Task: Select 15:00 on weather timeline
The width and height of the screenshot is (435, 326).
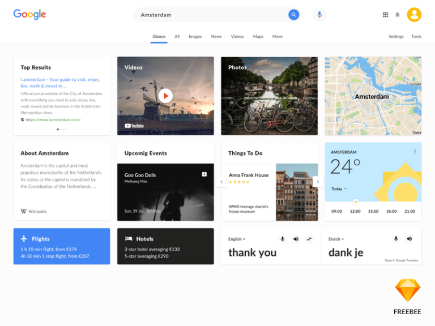Action: click(373, 211)
